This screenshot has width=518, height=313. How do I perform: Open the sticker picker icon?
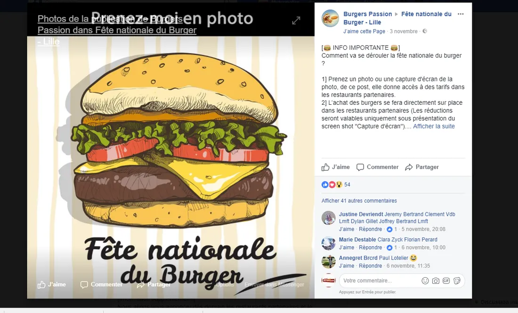coord(457,281)
